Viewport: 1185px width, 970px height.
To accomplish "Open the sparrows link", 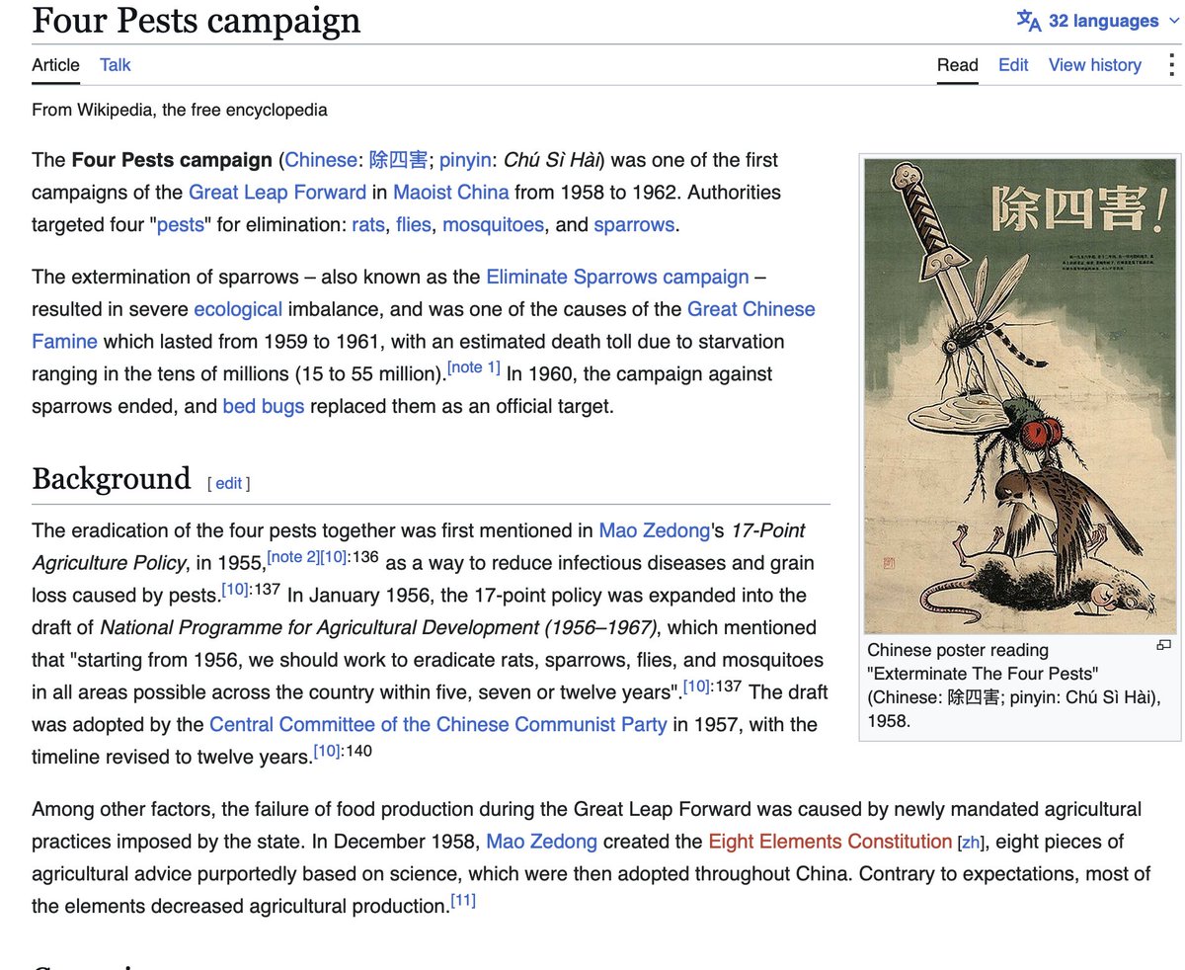I will [634, 224].
